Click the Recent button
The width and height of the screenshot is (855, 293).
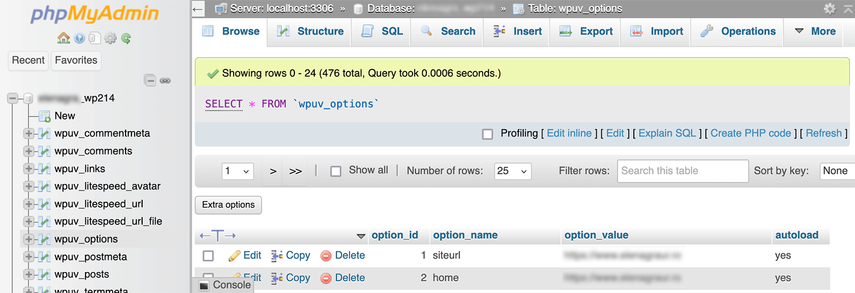[28, 60]
